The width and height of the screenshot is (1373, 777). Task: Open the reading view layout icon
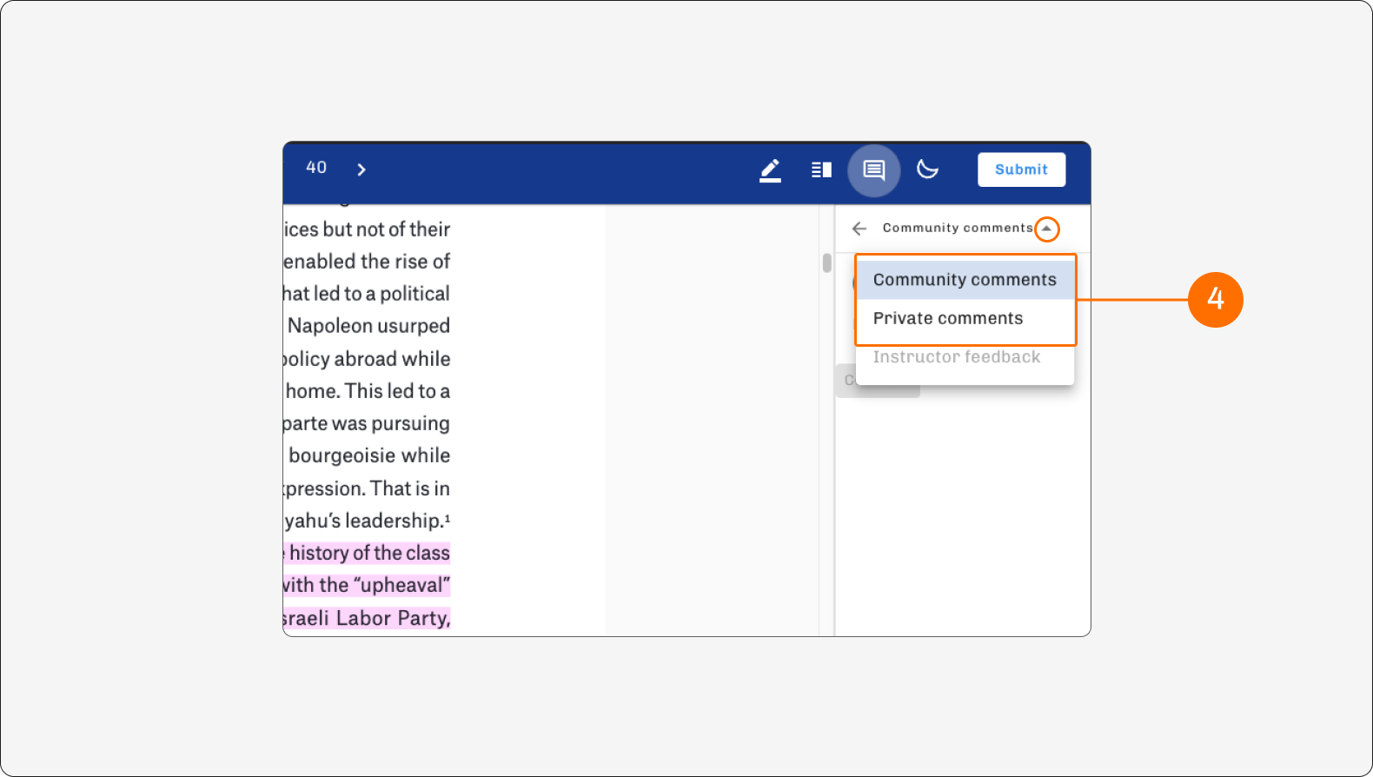point(821,169)
